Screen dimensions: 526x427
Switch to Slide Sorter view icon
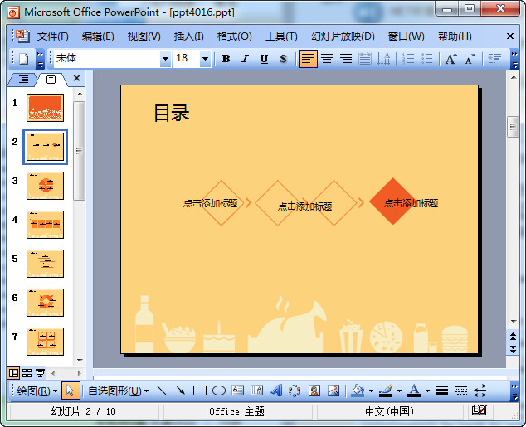tap(27, 373)
